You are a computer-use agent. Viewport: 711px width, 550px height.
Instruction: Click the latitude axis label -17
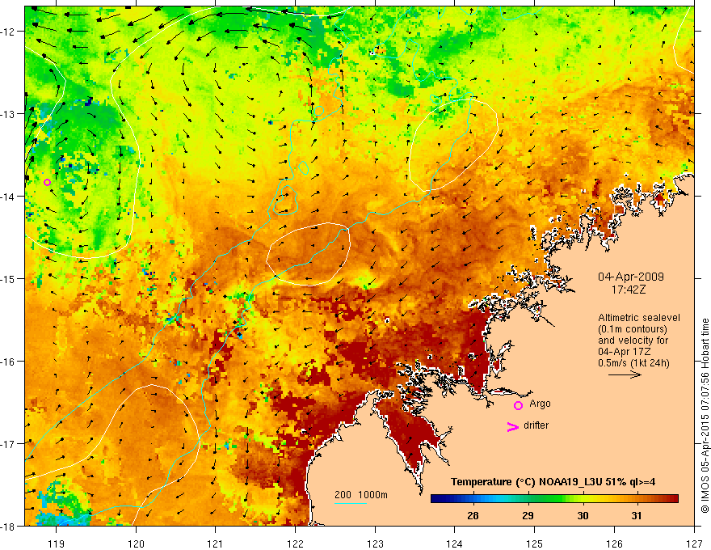click(9, 443)
